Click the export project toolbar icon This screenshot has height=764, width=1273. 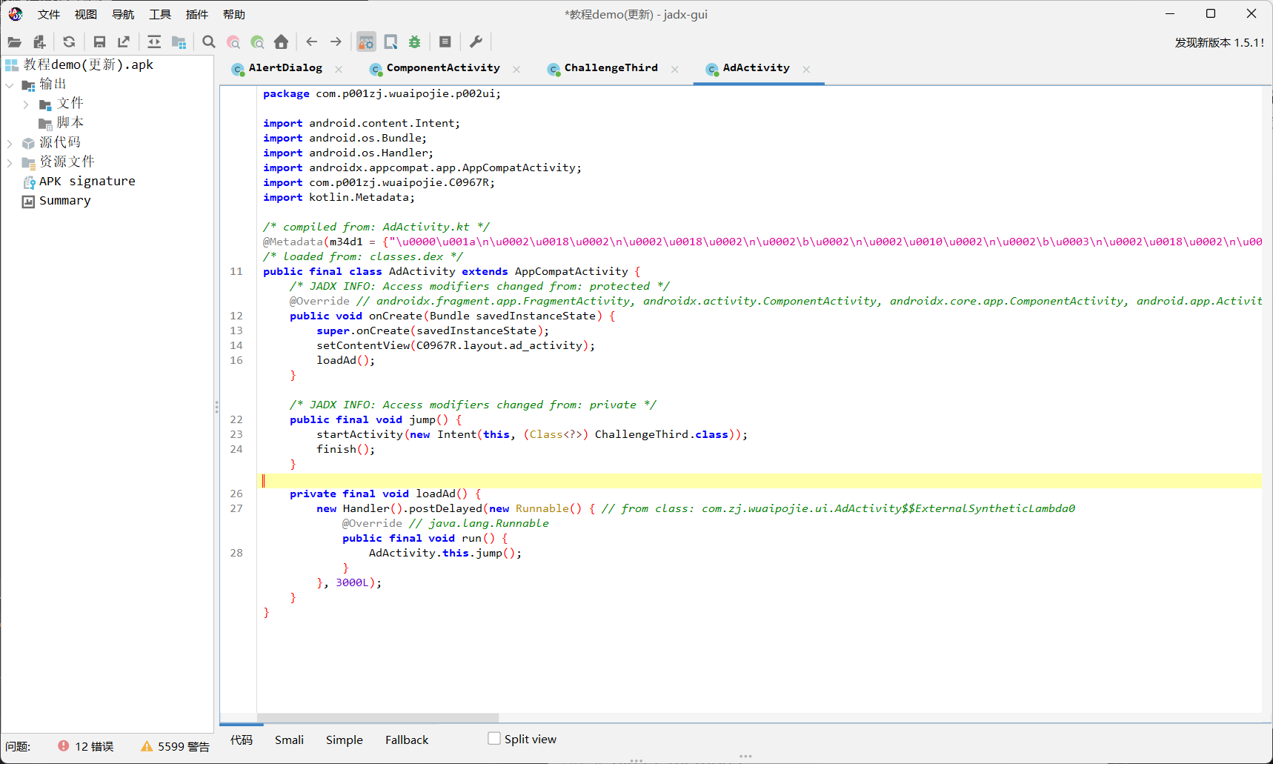point(124,42)
